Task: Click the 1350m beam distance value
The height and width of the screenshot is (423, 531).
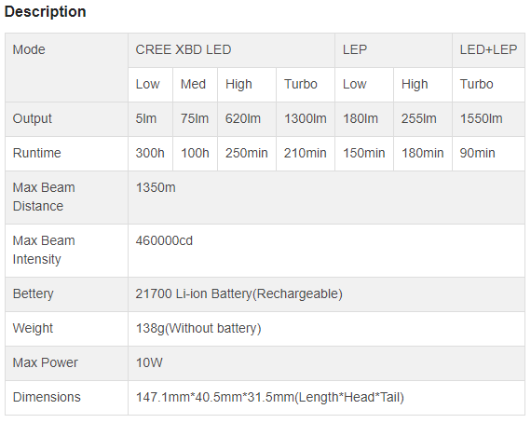Action: click(x=156, y=187)
